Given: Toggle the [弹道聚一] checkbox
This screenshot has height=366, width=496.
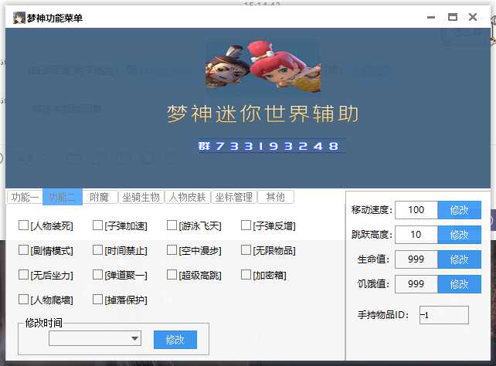Looking at the screenshot, I should pyautogui.click(x=98, y=275).
